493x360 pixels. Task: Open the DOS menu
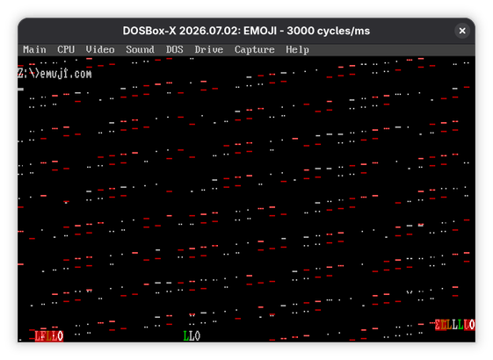click(175, 50)
